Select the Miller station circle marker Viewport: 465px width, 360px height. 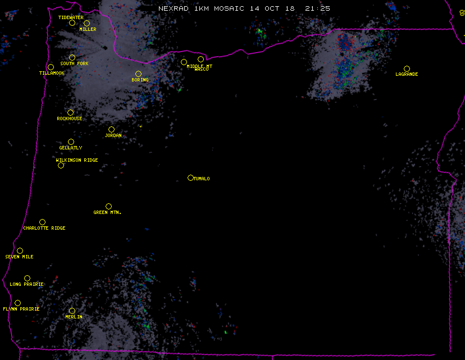click(86, 23)
